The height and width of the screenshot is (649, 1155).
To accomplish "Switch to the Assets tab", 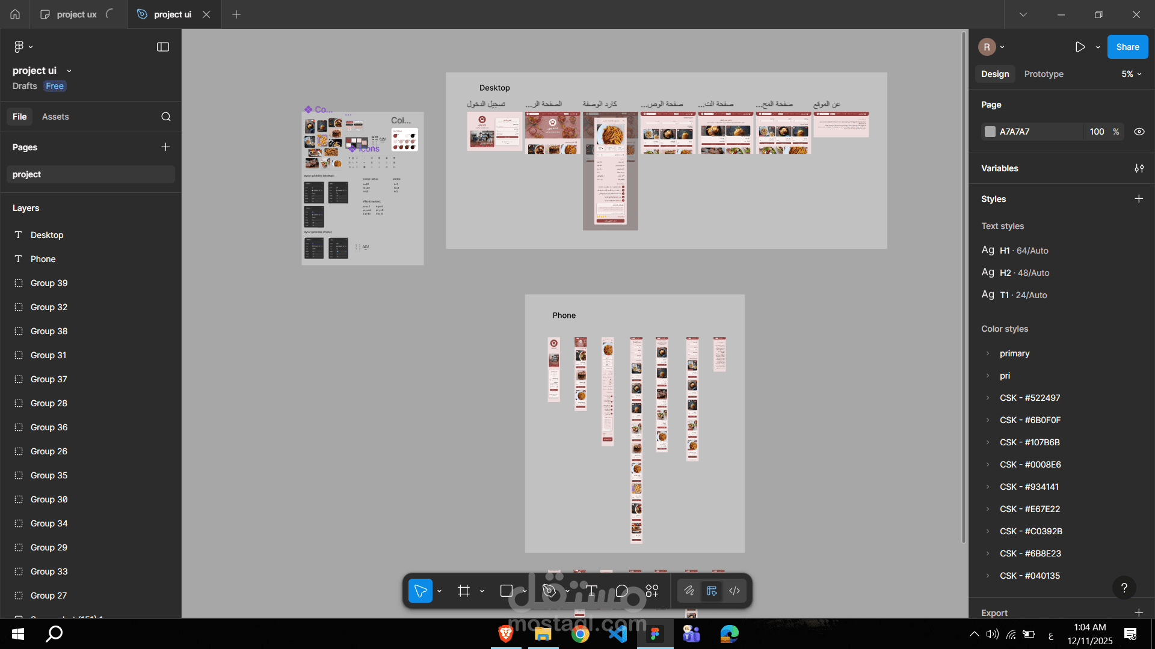I will [x=55, y=117].
